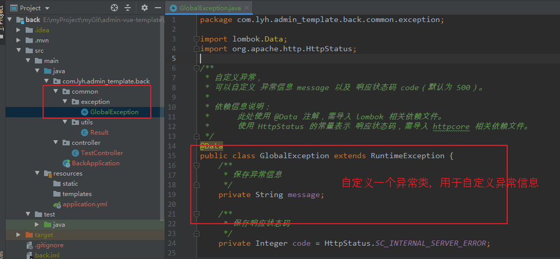Open TestController in project tree
The image size is (560, 259).
102,153
